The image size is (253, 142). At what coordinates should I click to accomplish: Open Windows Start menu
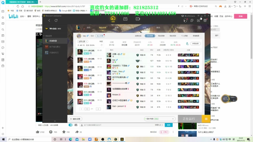[x=3, y=139]
